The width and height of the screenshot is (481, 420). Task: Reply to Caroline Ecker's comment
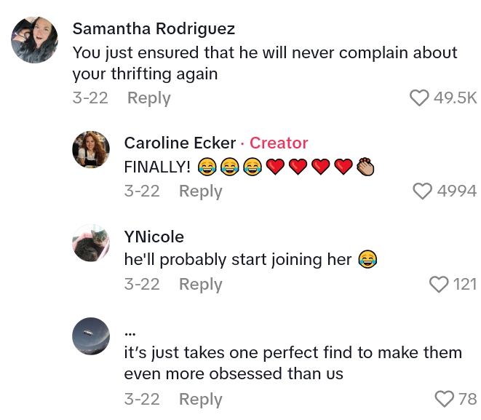pyautogui.click(x=200, y=191)
